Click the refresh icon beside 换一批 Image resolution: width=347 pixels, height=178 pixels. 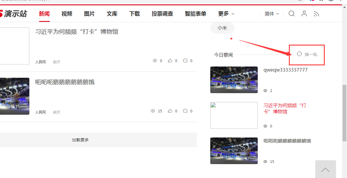[299, 54]
